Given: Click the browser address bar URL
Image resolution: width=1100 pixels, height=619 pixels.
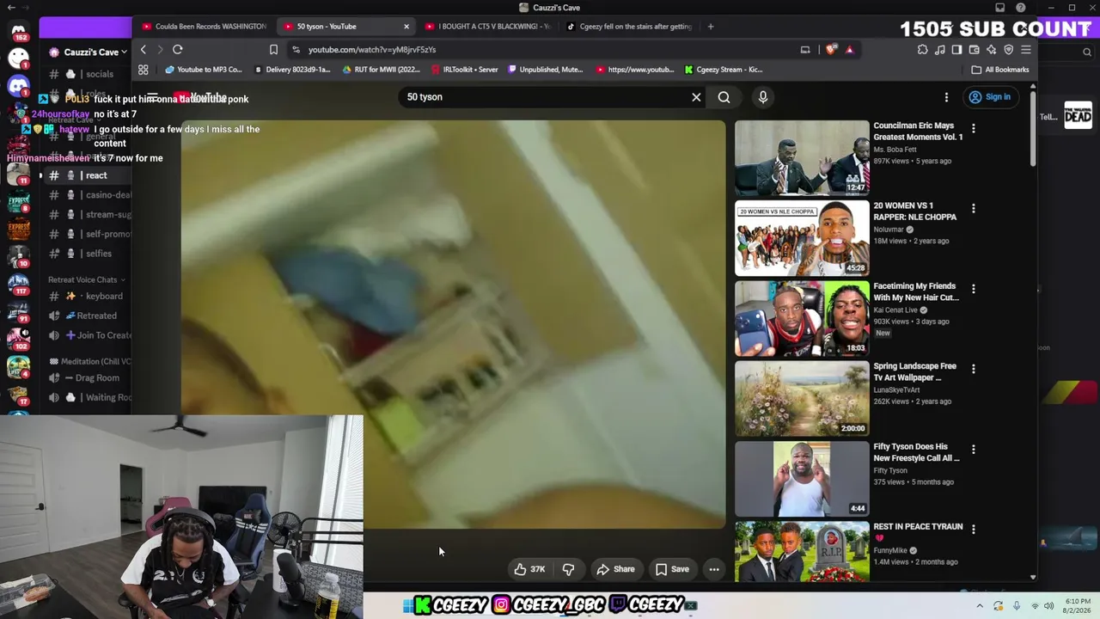Looking at the screenshot, I should click(372, 50).
